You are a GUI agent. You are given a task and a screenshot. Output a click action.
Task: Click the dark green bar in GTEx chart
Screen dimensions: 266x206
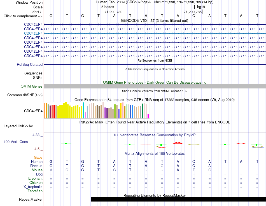[142, 111]
